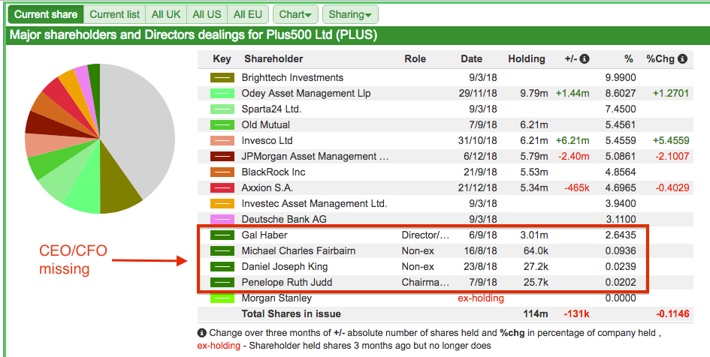Click Odey's +1.44m change value
This screenshot has height=357, width=710.
[x=573, y=94]
